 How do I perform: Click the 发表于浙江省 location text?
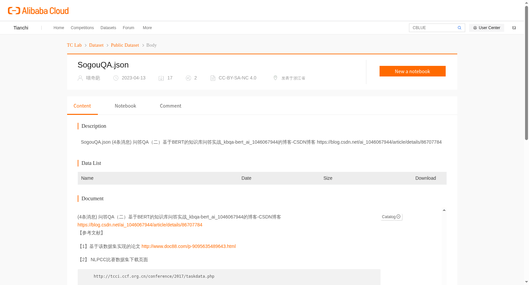(293, 78)
